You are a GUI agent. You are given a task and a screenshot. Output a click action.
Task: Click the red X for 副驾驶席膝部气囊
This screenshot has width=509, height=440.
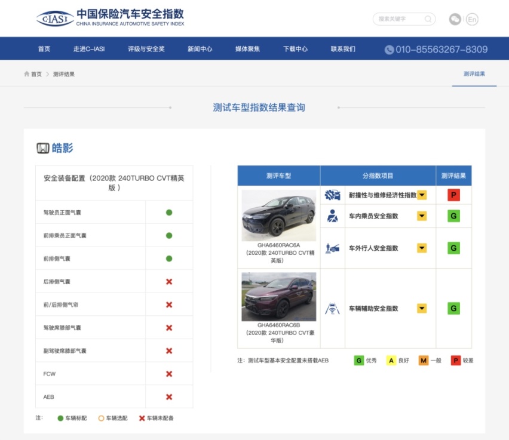(169, 351)
